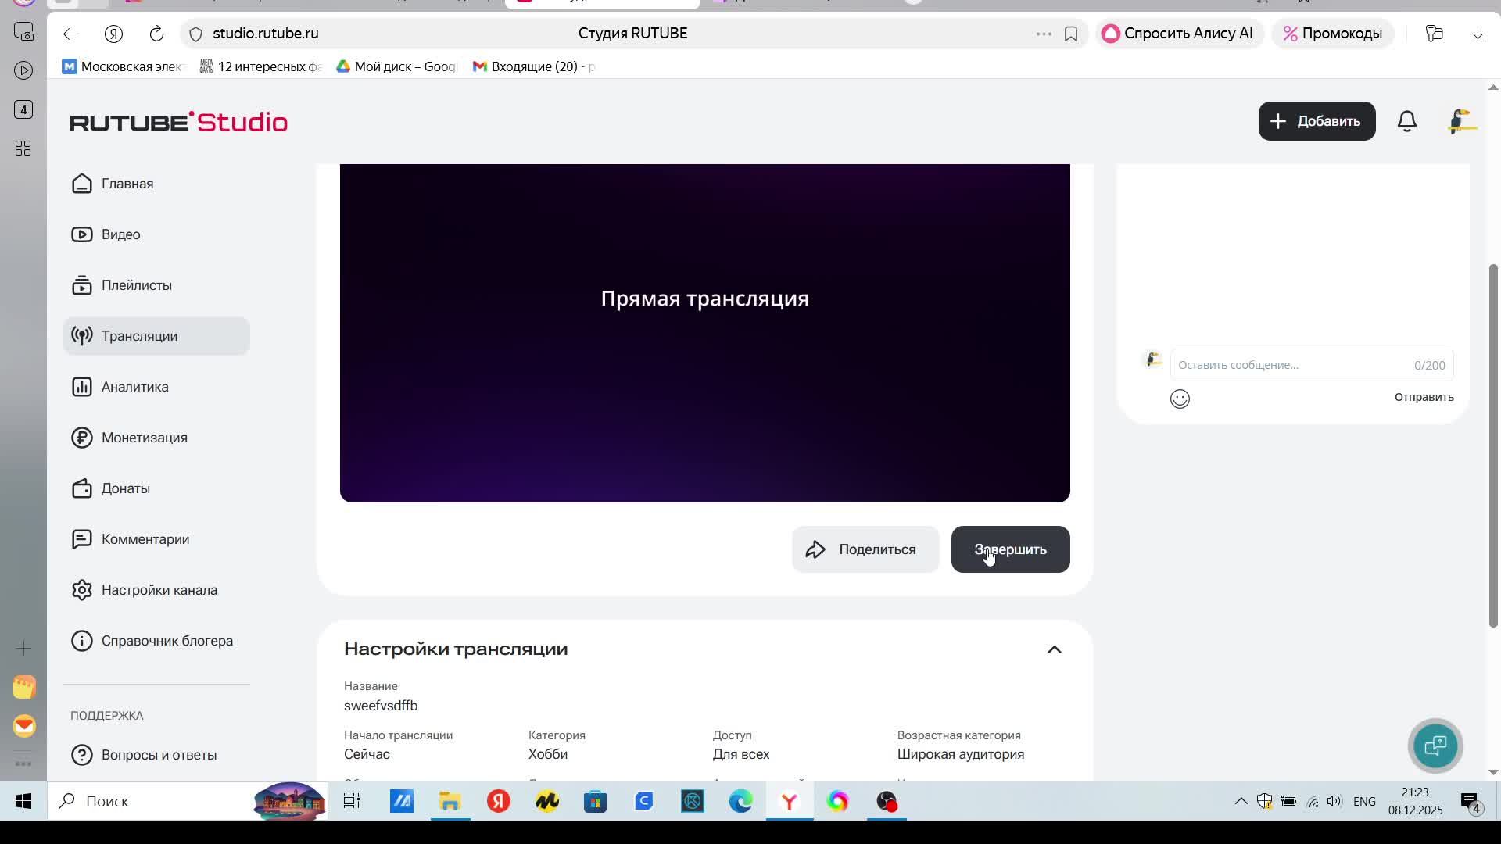The image size is (1501, 844).
Task: Open the support chat widget
Action: tap(1435, 746)
